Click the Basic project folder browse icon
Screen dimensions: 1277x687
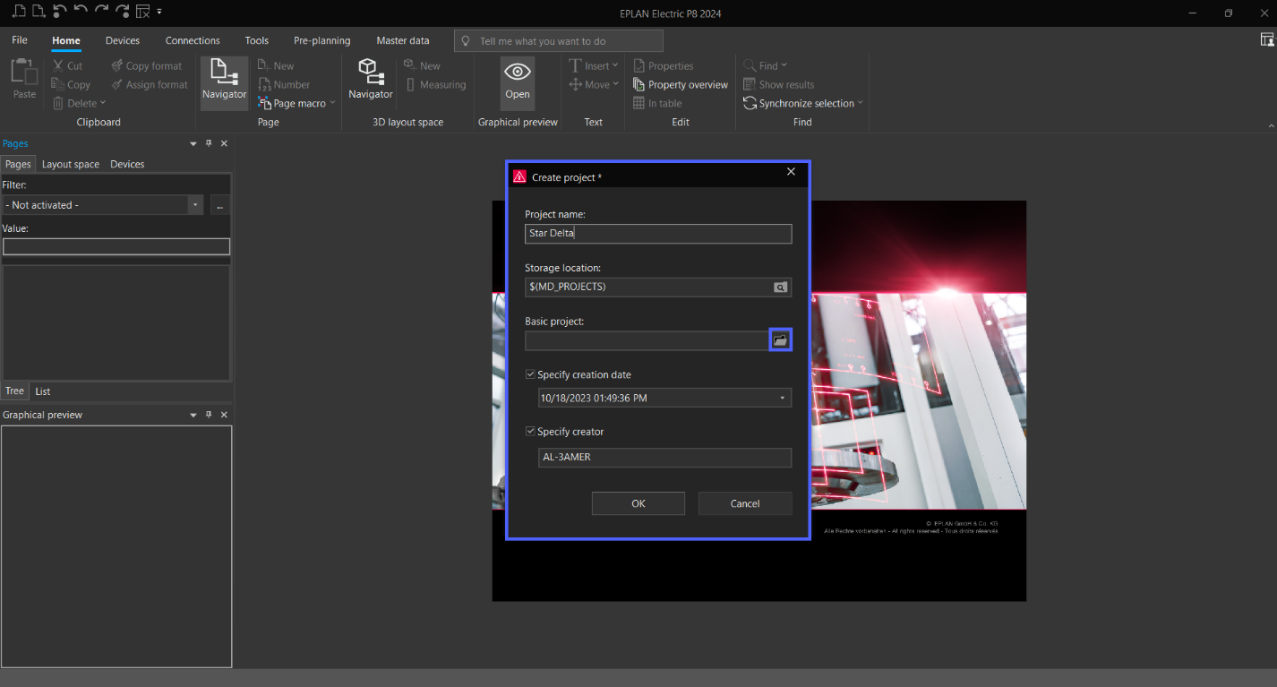point(780,340)
